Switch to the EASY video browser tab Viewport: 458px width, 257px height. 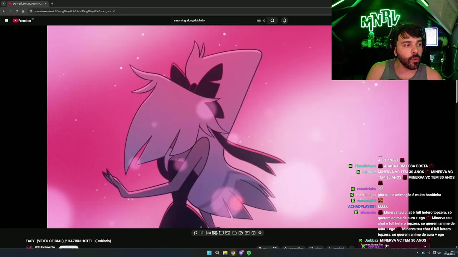pos(28,4)
